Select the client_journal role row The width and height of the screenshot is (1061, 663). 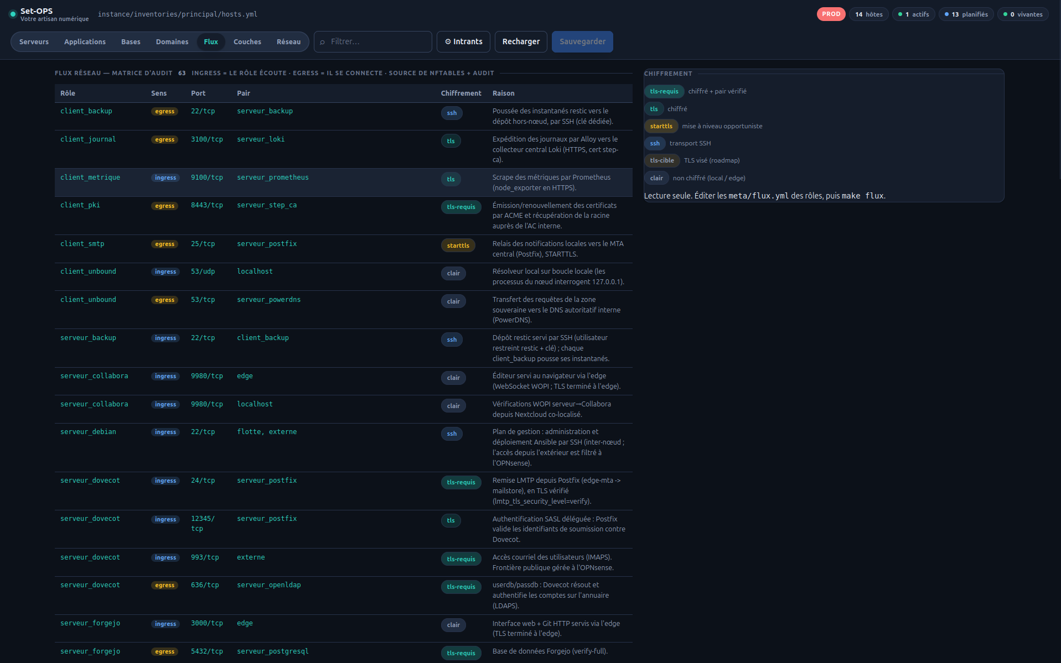(343, 149)
